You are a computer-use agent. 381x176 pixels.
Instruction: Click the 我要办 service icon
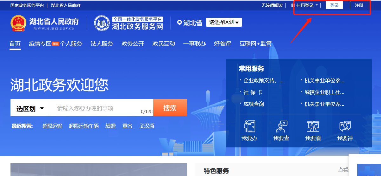click(x=249, y=126)
